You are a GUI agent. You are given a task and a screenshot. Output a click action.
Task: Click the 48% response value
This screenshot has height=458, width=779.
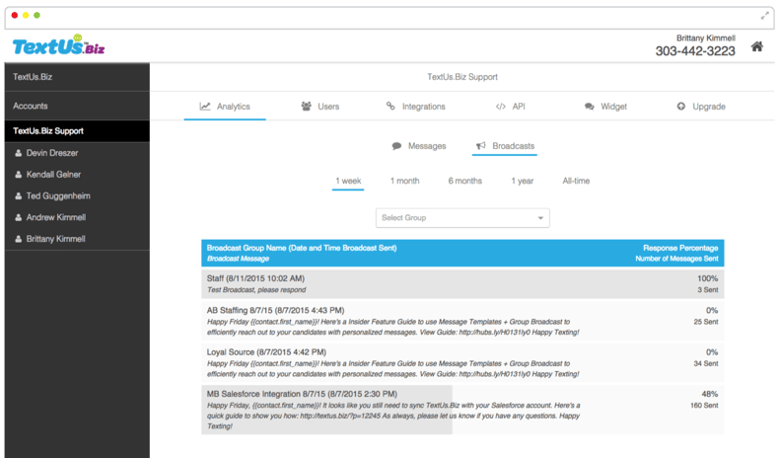pyautogui.click(x=709, y=394)
